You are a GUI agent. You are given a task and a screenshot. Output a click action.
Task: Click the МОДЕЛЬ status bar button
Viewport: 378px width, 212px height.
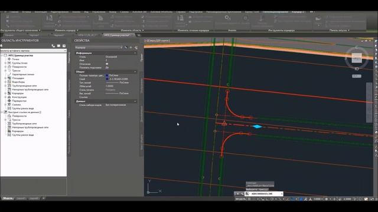[x=240, y=199]
